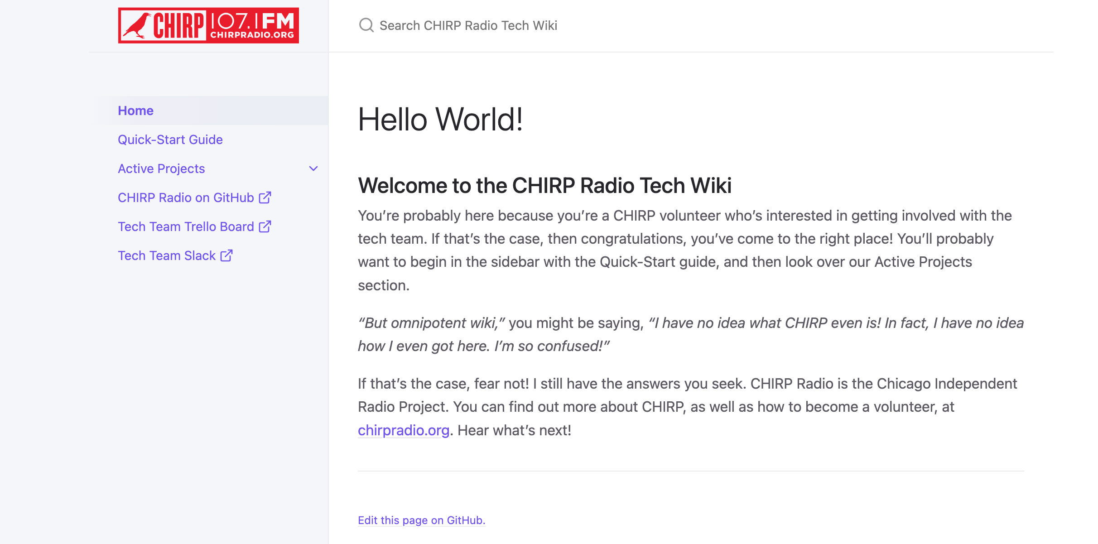Screen dimensions: 1098x544
Task: Click the external-link icon beside CHIRP Radio on GitHub
Action: point(265,197)
